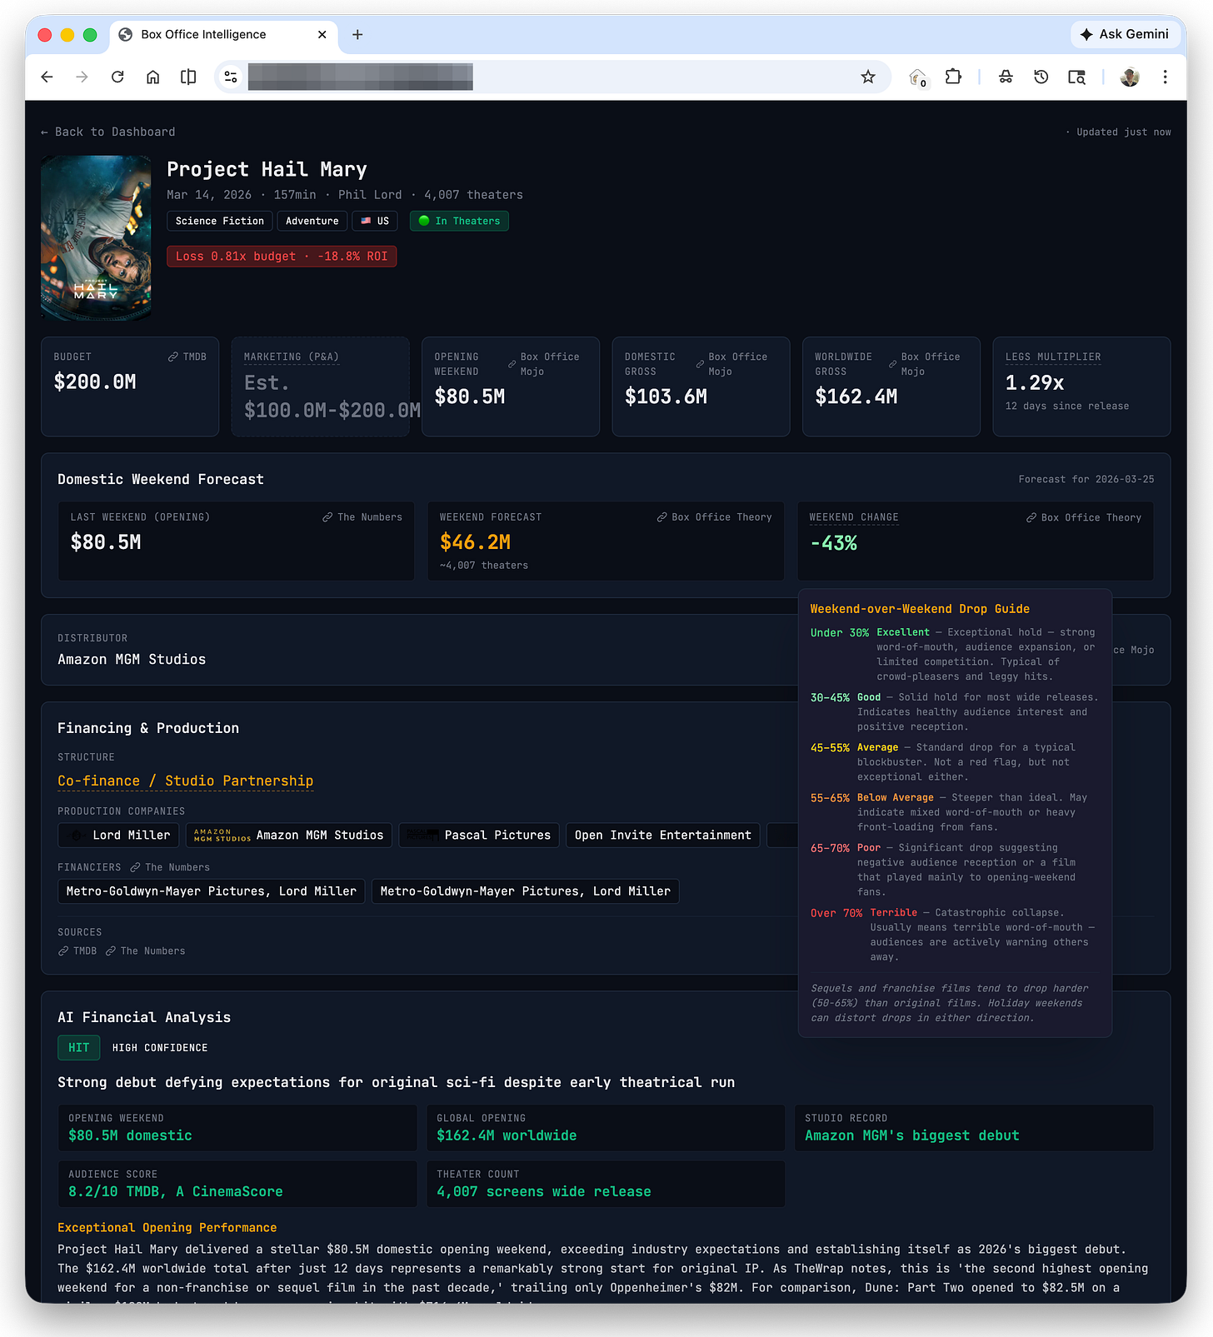Open Box Office Mojo link on Worldwide Gross card
Viewport: 1213px width, 1337px height.
pyautogui.click(x=925, y=364)
